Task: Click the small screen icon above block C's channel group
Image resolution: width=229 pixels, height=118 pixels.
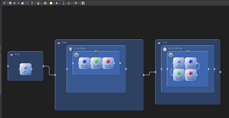Action: [x=188, y=51]
